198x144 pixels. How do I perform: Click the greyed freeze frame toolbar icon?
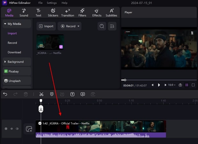(62, 94)
